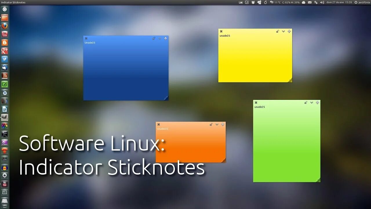Open the orange note's dropdown arrow menu
Image resolution: width=371 pixels, height=209 pixels.
217,125
